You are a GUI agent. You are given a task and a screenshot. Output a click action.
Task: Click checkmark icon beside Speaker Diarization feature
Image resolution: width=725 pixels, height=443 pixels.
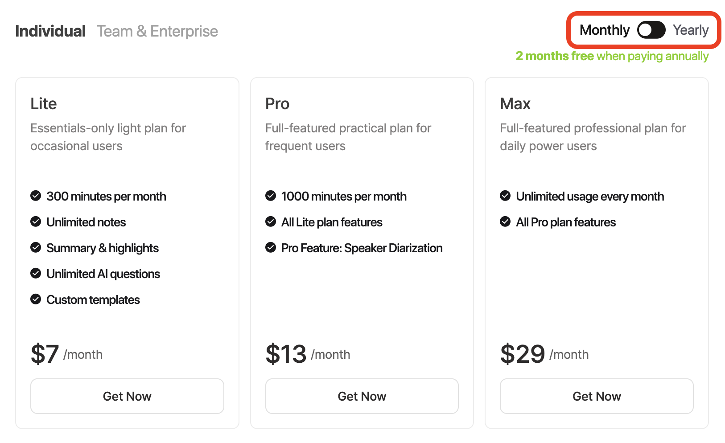[x=271, y=247]
